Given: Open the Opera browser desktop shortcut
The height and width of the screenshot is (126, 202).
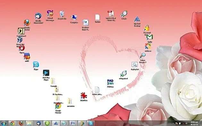Looking at the screenshot, I should [x=22, y=48].
